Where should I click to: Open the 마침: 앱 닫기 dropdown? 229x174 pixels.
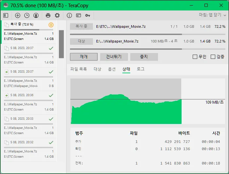[213, 15]
